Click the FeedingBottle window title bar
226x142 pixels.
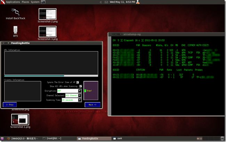pos(51,43)
